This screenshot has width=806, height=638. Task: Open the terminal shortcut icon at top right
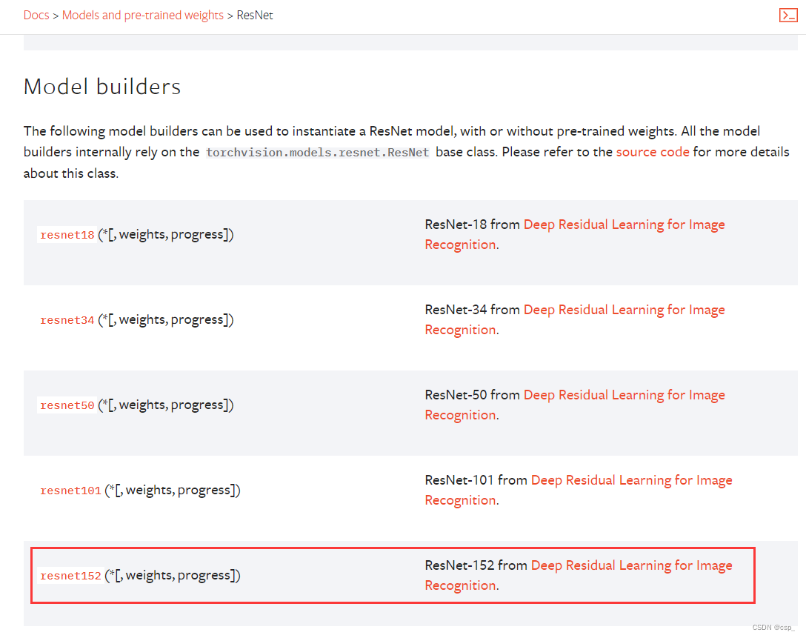coord(788,15)
